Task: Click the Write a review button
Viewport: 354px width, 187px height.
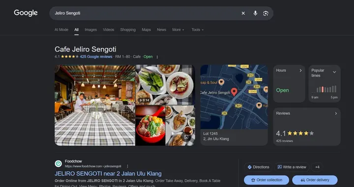Action: coord(292,167)
